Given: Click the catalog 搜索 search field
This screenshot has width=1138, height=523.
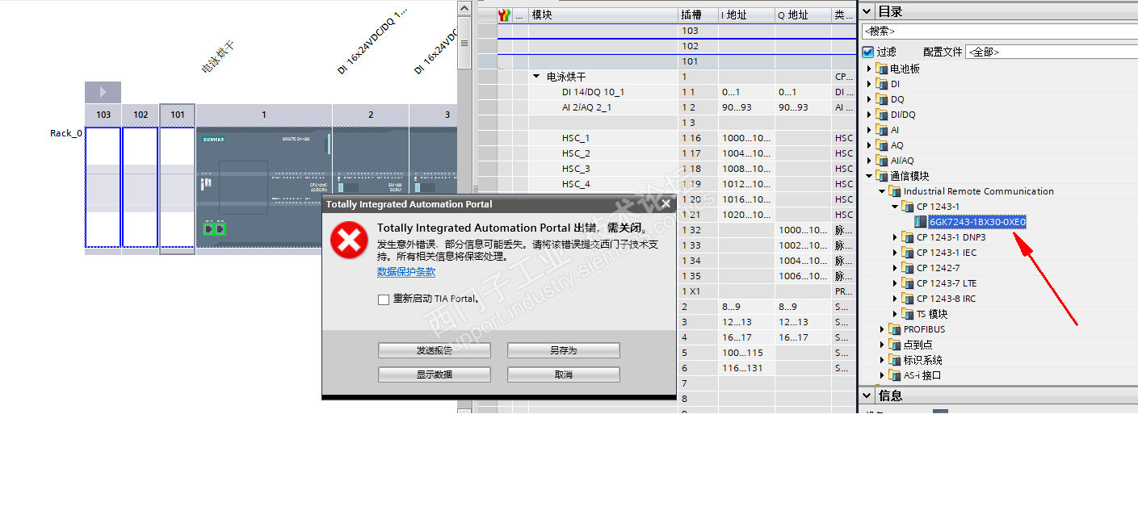Looking at the screenshot, I should coord(999,31).
